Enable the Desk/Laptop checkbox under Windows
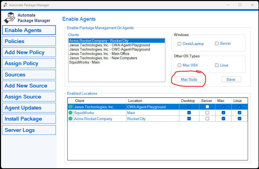The height and width of the screenshot is (169, 259). (179, 44)
